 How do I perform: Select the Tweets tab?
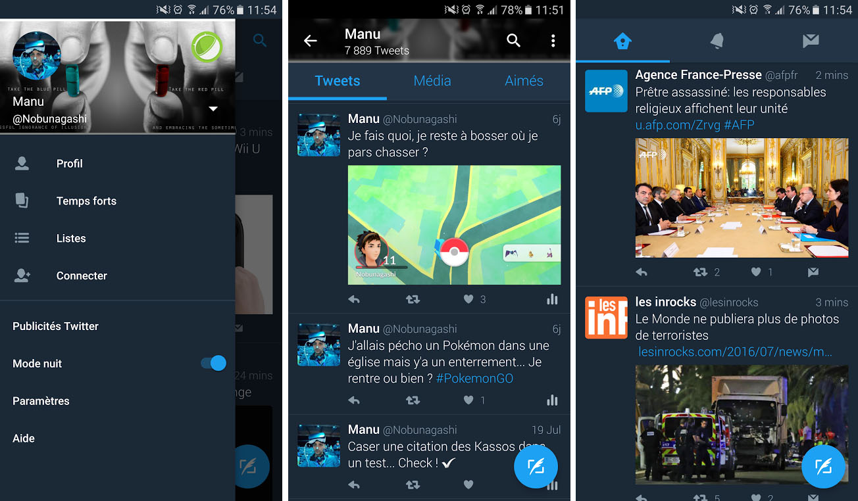click(x=338, y=81)
